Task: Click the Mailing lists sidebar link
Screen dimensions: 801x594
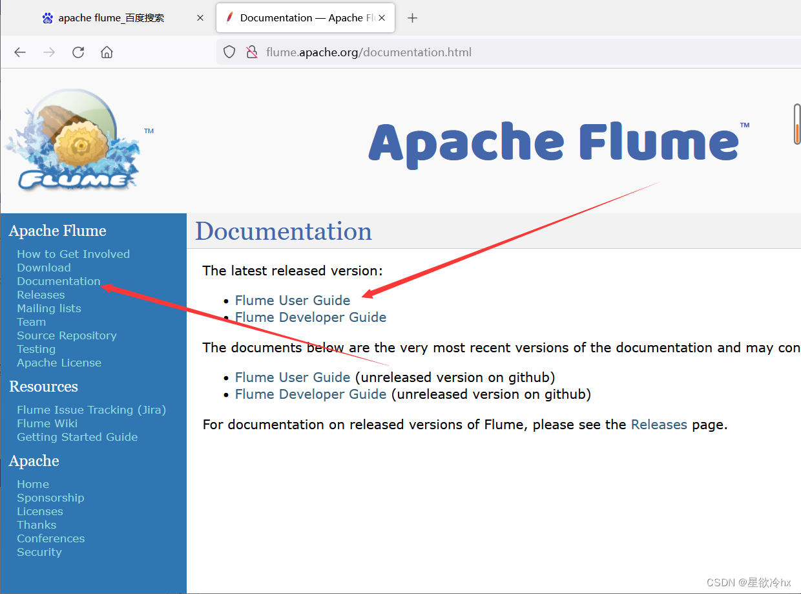Action: [x=48, y=308]
